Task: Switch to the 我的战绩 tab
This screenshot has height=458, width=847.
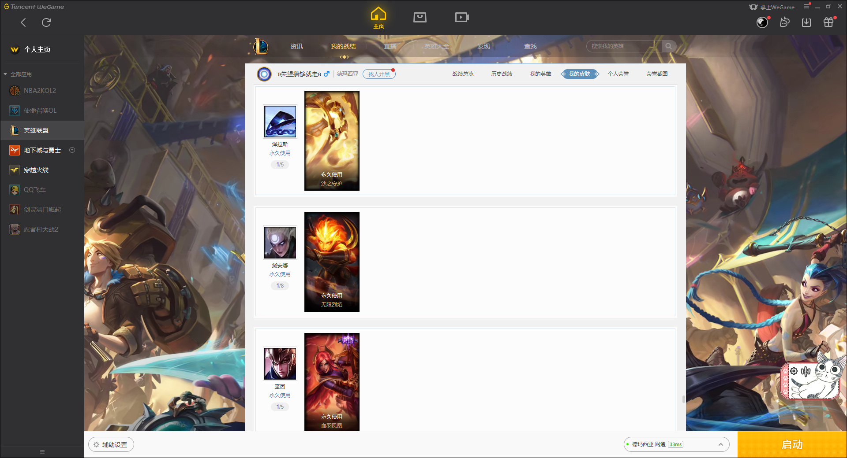Action: tap(343, 46)
